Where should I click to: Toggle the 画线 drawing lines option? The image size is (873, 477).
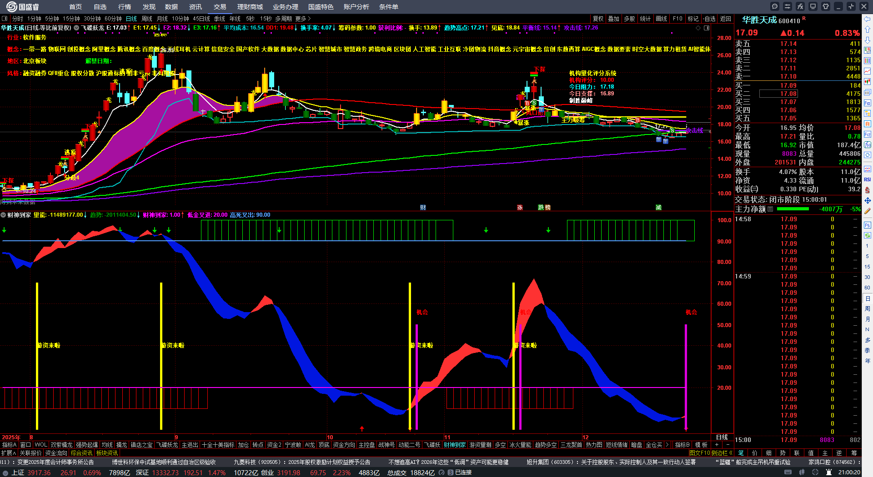click(x=662, y=19)
